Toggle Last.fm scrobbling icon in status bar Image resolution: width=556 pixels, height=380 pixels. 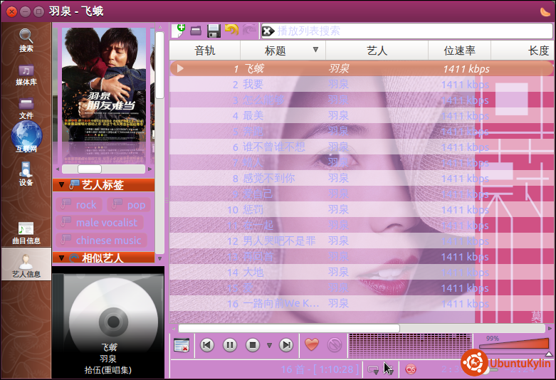tap(411, 369)
